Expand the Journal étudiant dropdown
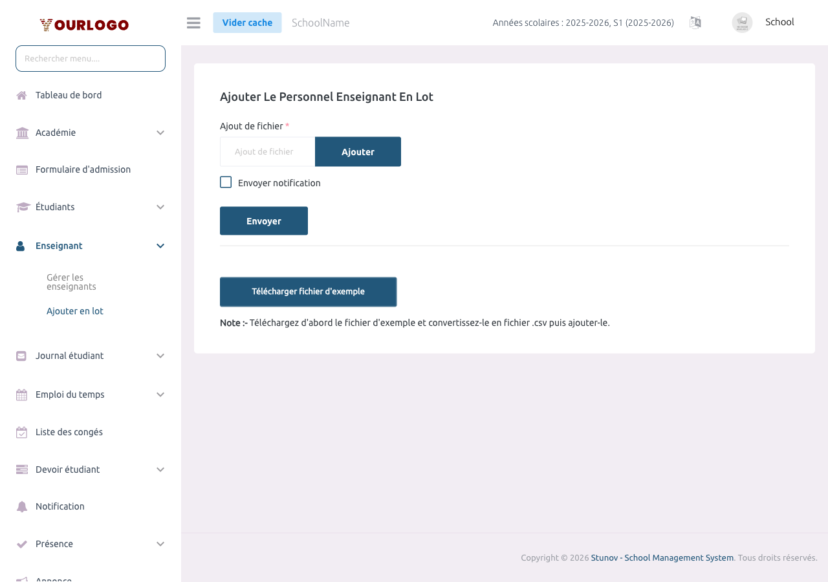The image size is (828, 582). pos(160,355)
